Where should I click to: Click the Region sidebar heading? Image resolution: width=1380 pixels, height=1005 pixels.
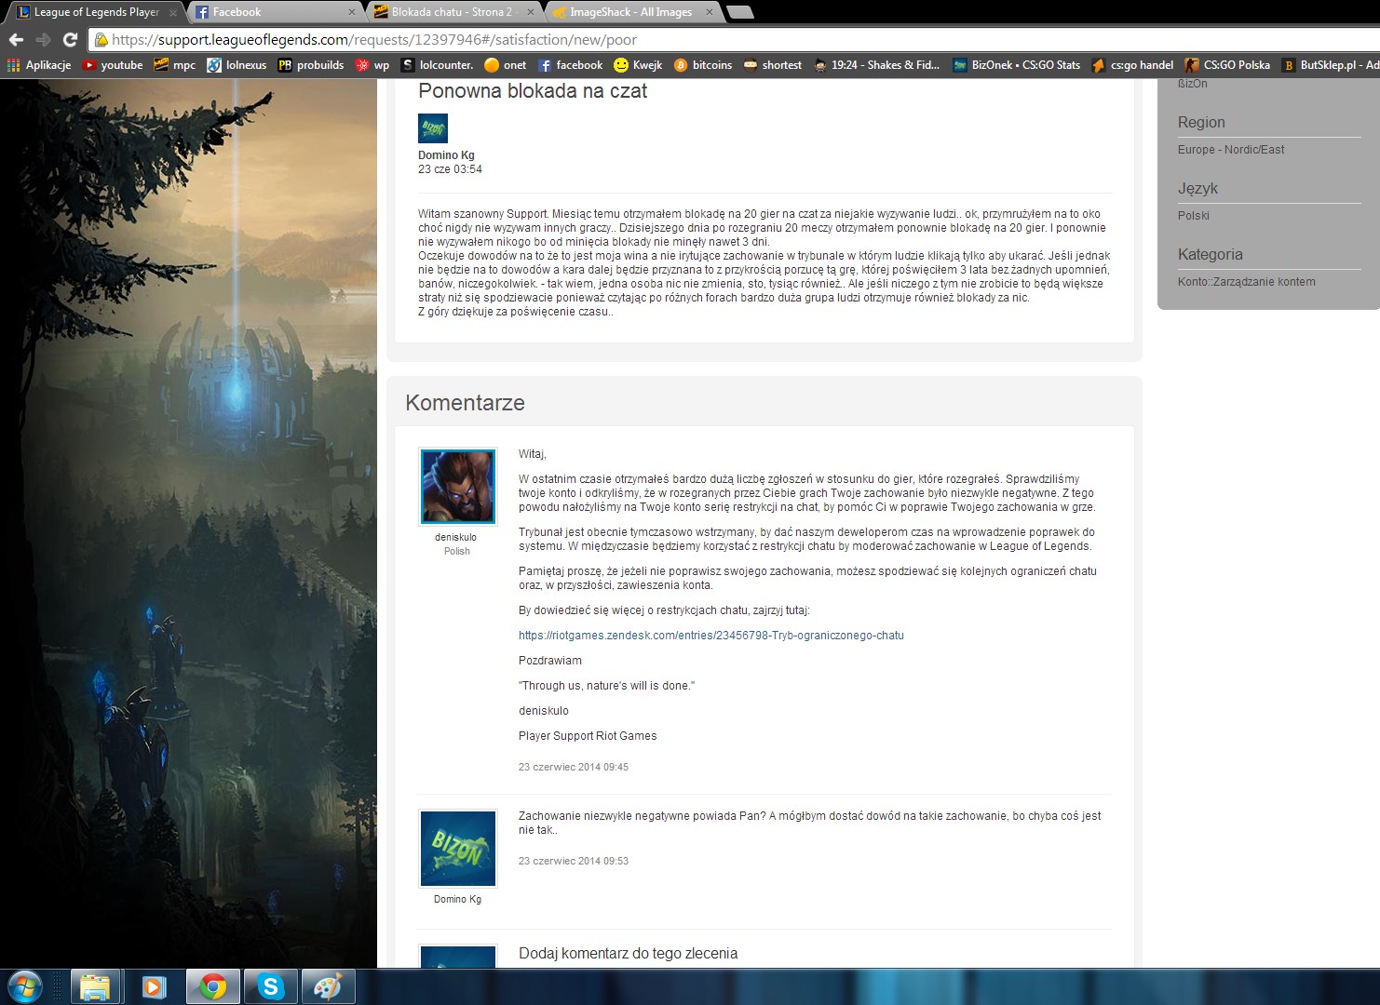coord(1201,123)
